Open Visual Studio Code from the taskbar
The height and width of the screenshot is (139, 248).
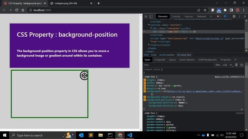pos(129,135)
